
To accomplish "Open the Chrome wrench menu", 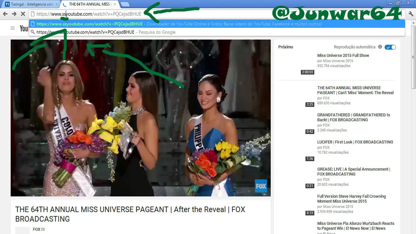I will (411, 14).
